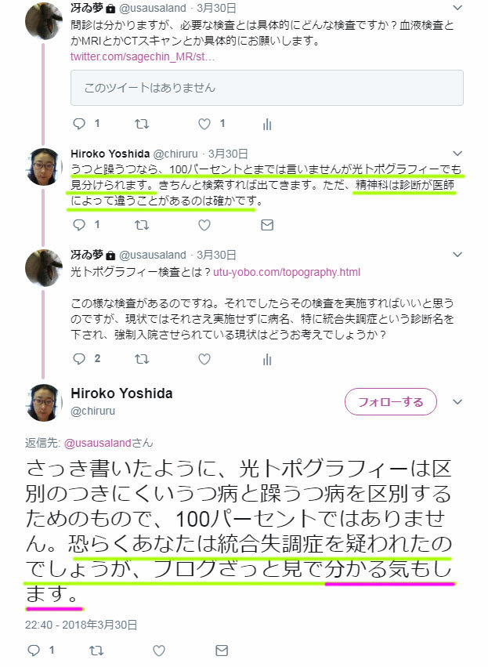This screenshot has height=667, width=488.
Task: Send Hiroko Yoshida's 3月30日 tweet via direct message
Action: pyautogui.click(x=267, y=225)
